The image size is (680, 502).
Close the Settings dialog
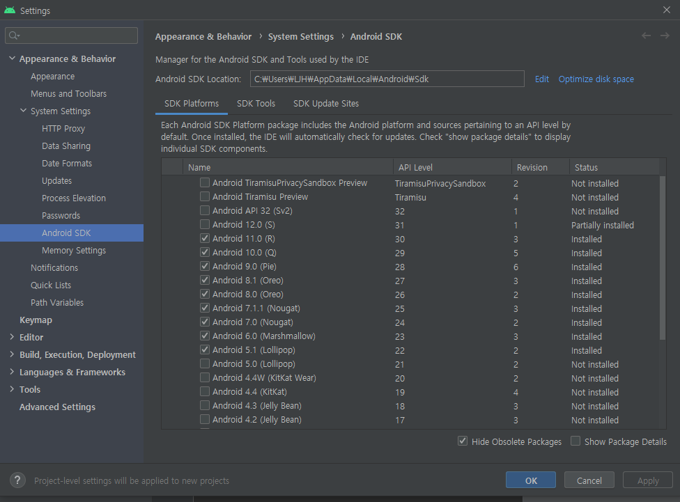coord(667,10)
